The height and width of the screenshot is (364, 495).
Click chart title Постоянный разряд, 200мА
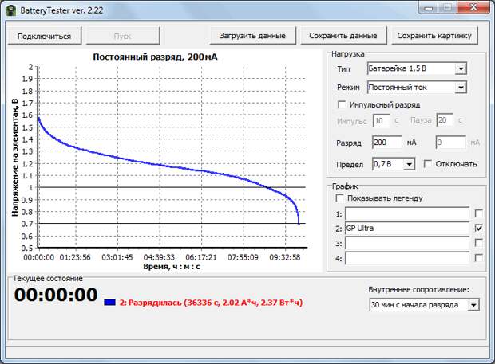(155, 57)
